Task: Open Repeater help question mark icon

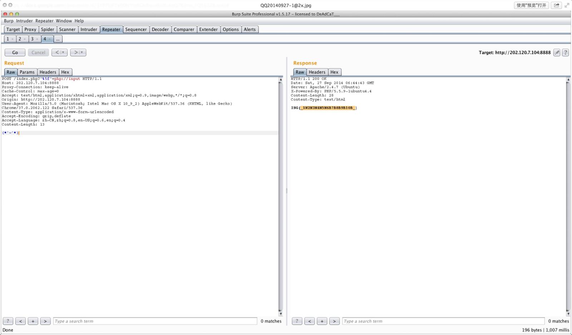Action: [x=566, y=52]
